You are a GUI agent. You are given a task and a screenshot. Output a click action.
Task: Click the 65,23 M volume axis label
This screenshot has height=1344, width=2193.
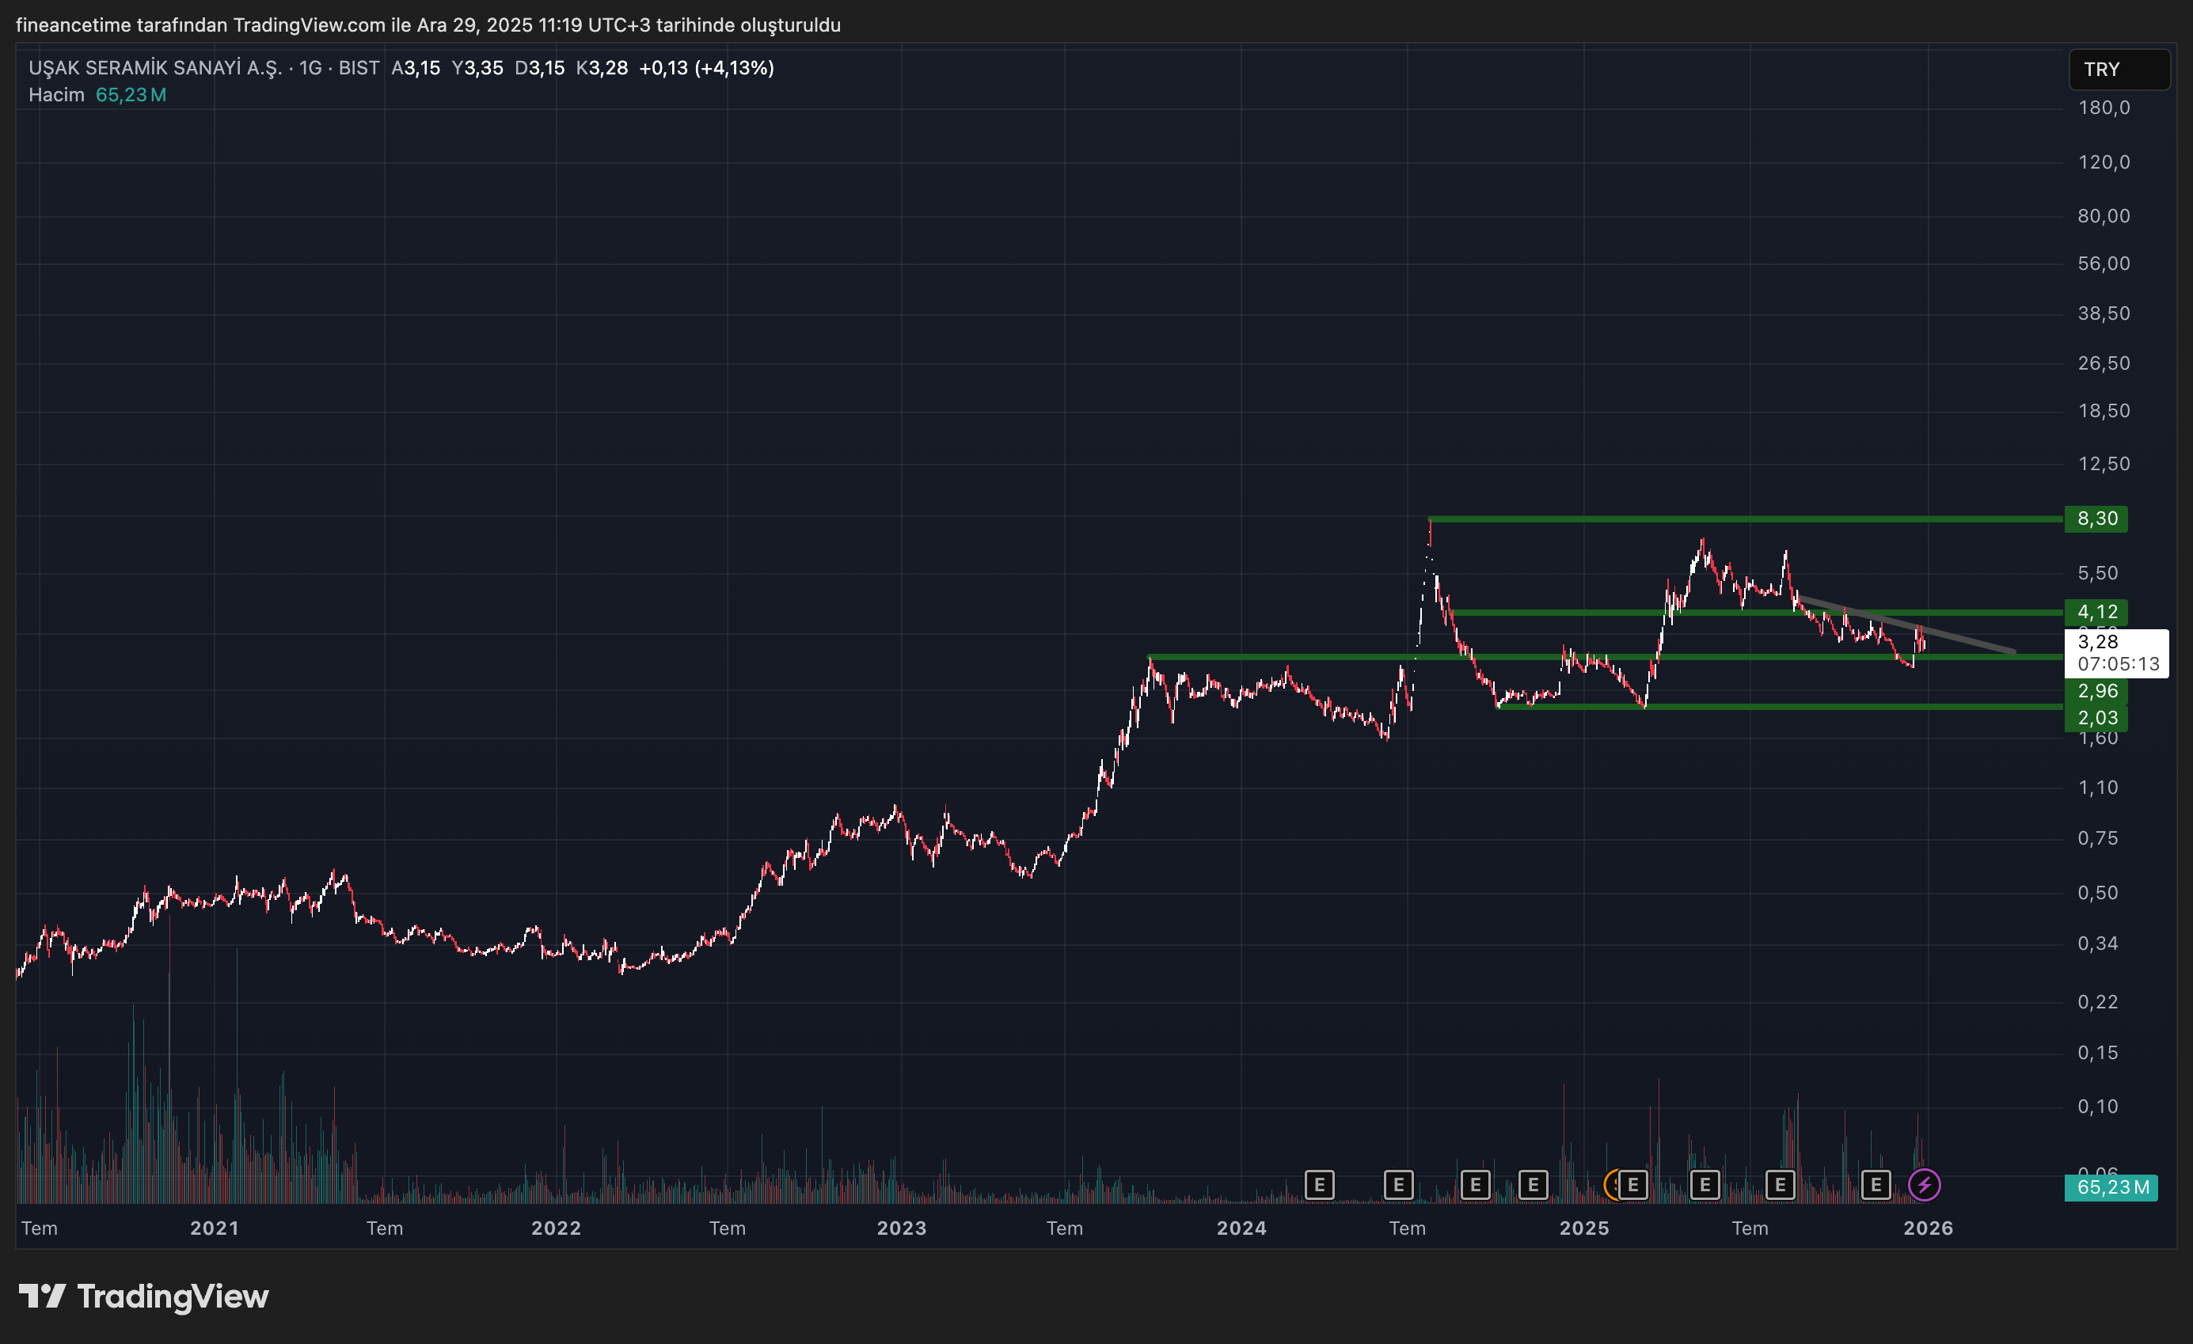[2110, 1187]
